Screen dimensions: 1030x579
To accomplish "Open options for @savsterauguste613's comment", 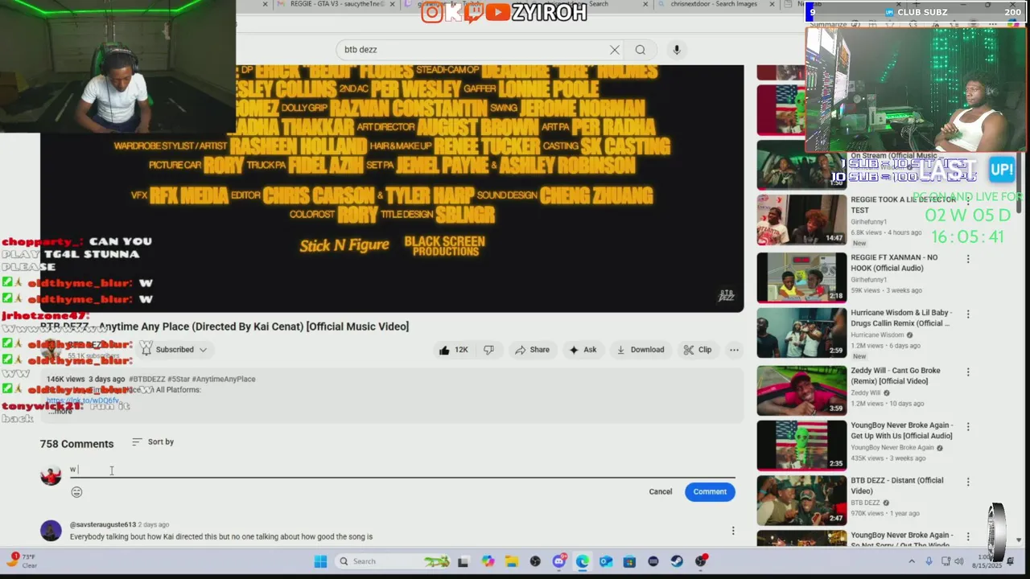I will coord(733,531).
